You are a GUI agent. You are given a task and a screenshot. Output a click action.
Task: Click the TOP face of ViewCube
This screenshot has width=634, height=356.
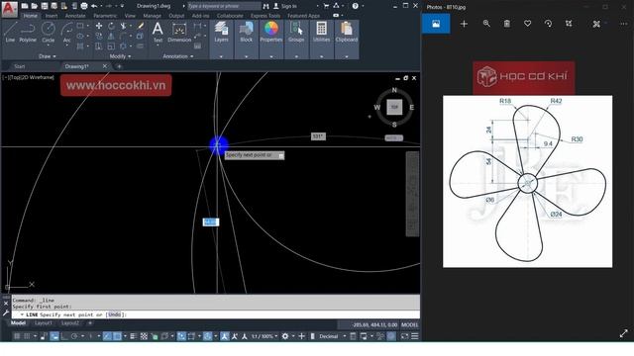pyautogui.click(x=394, y=107)
